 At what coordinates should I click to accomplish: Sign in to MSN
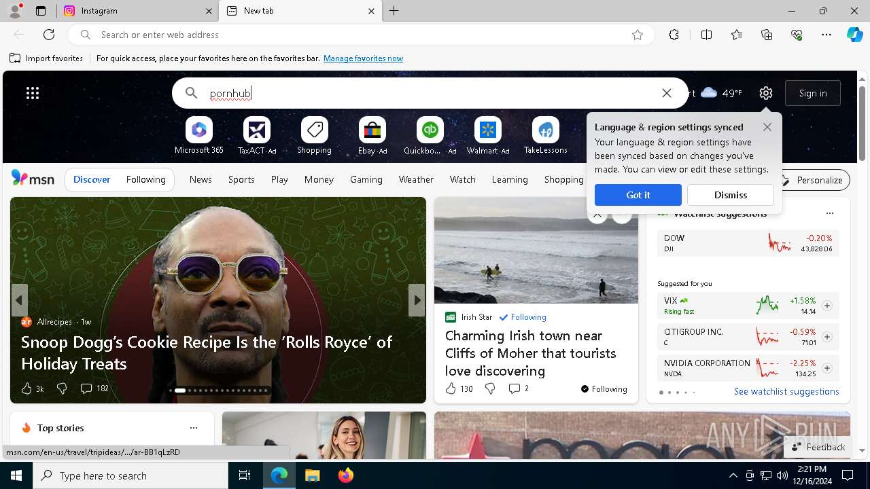coord(813,93)
